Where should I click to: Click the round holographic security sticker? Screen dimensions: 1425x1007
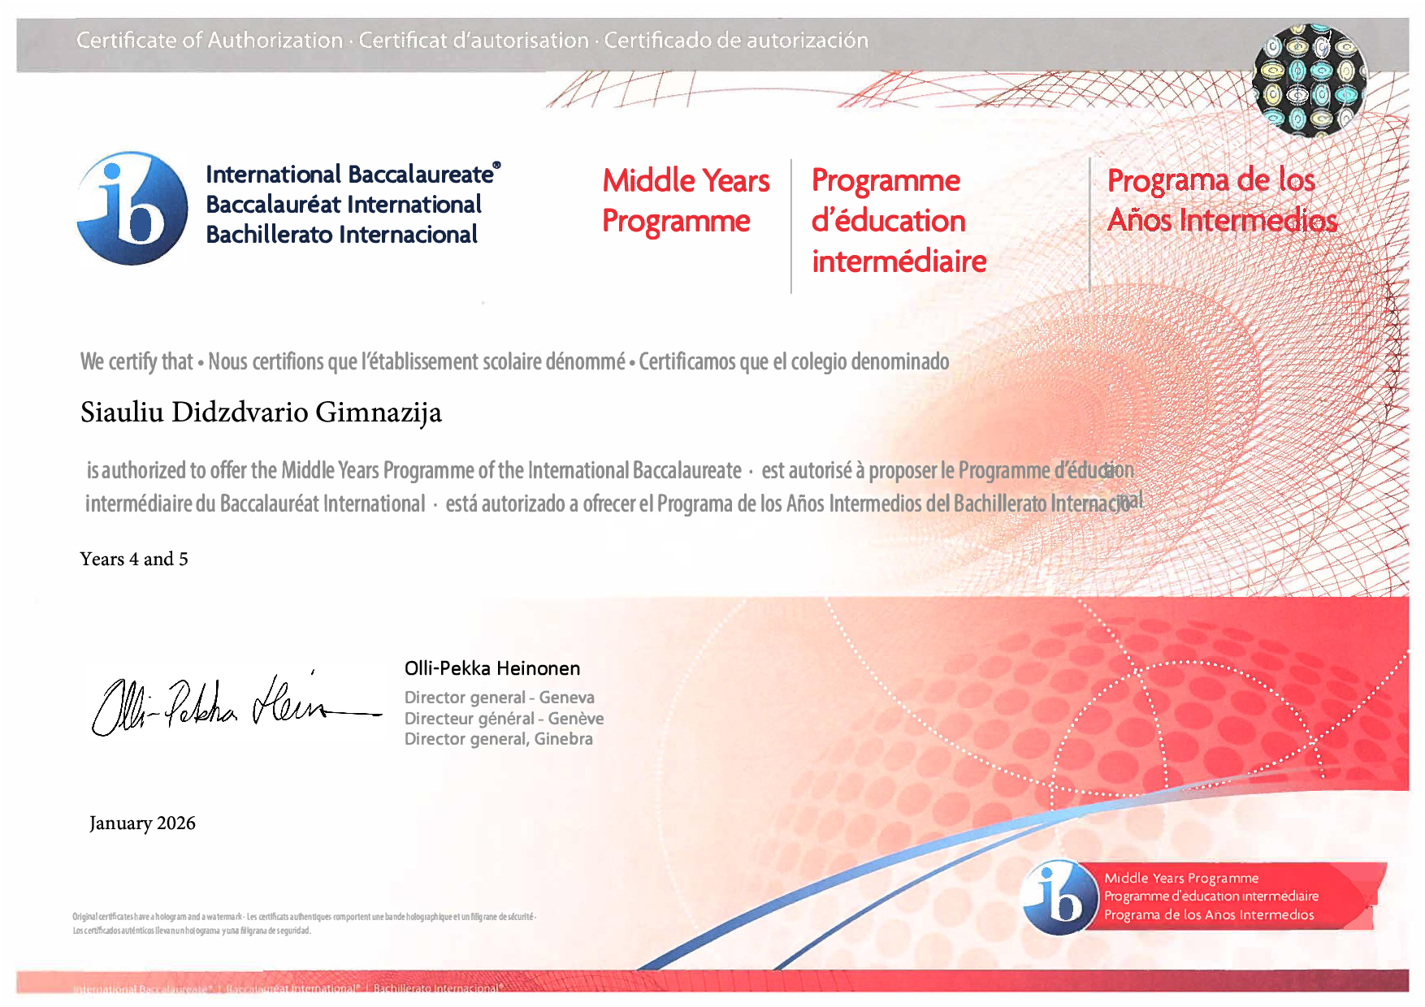coord(1309,80)
